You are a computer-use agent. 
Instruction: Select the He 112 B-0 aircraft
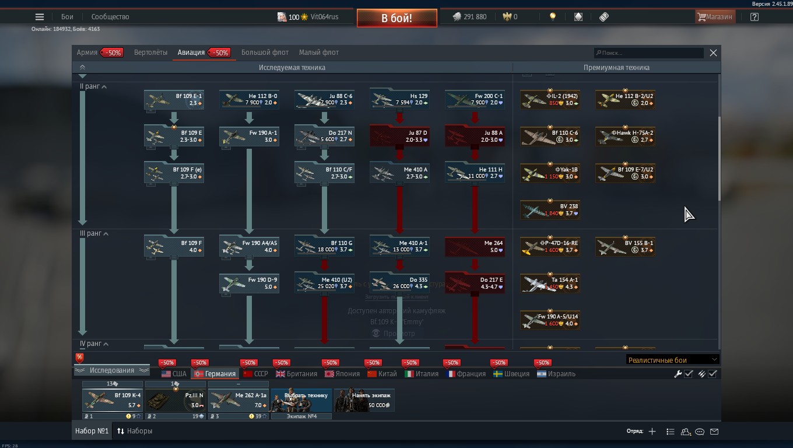point(249,100)
